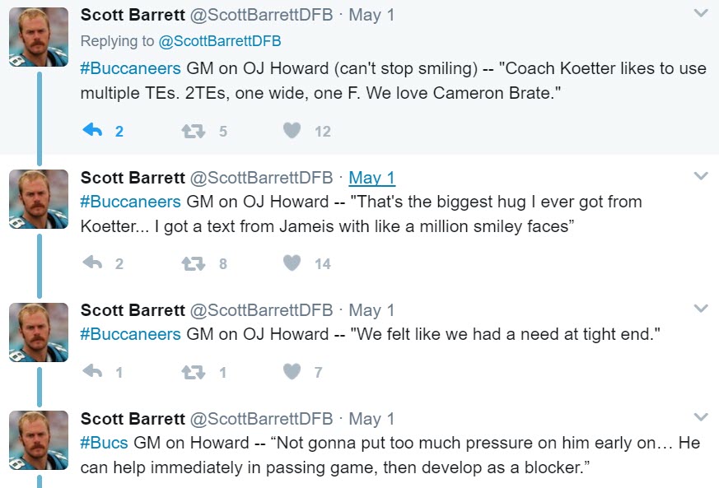The width and height of the screenshot is (719, 488).
Task: Reply to the Cameron Brate tweet
Action: 92,131
